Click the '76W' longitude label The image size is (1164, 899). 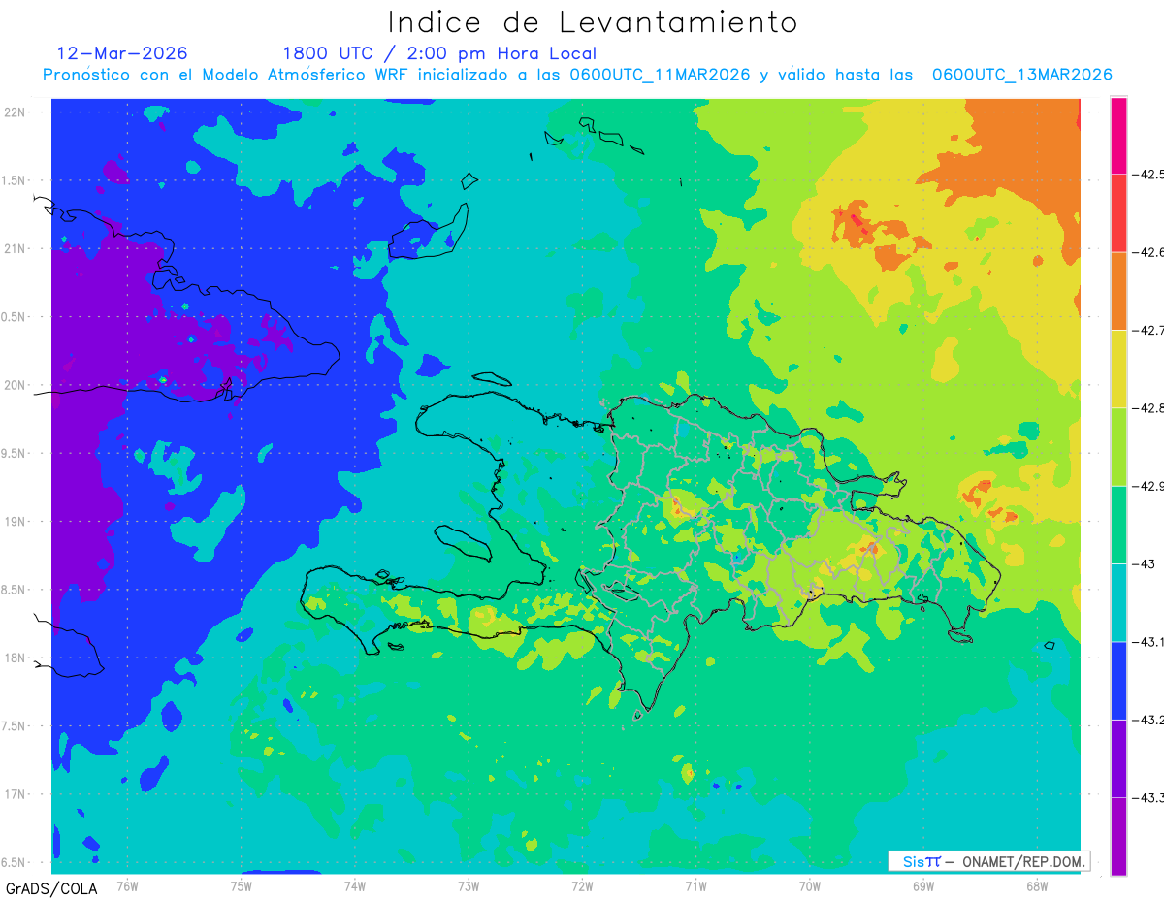(127, 885)
